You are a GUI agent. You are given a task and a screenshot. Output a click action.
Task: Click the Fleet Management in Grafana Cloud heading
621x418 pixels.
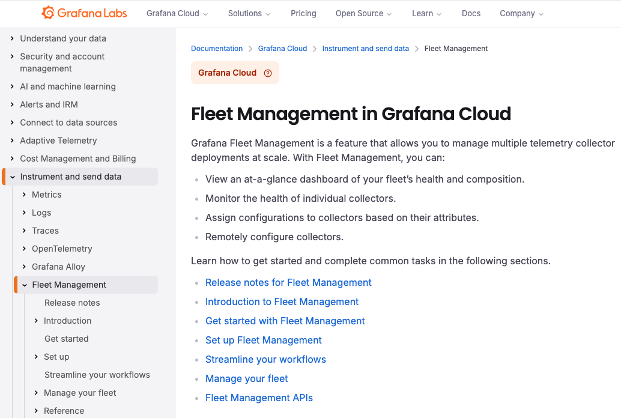click(351, 114)
